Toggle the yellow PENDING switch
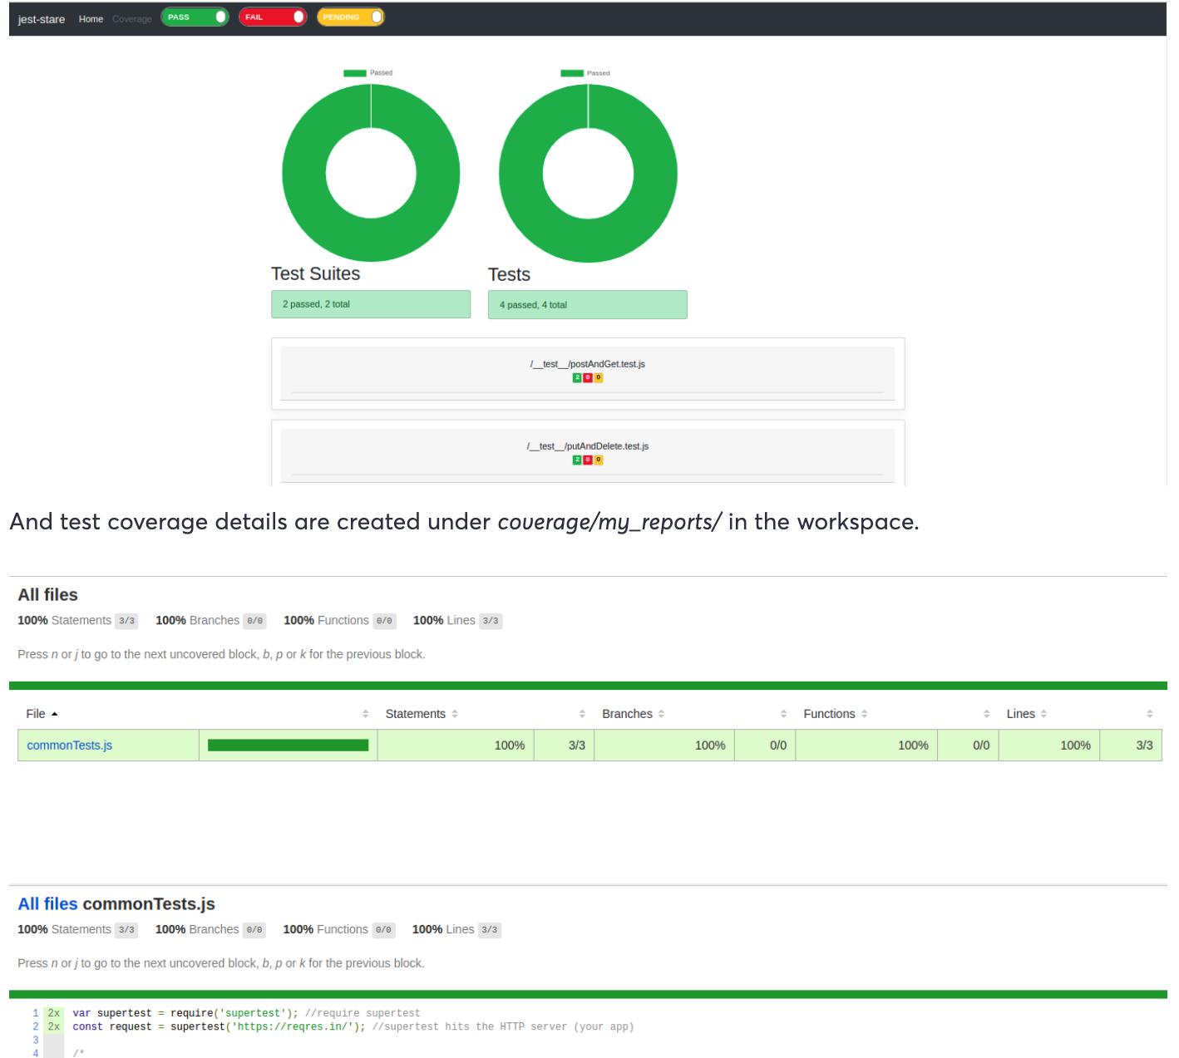Viewport: 1179px width, 1058px height. (x=351, y=17)
